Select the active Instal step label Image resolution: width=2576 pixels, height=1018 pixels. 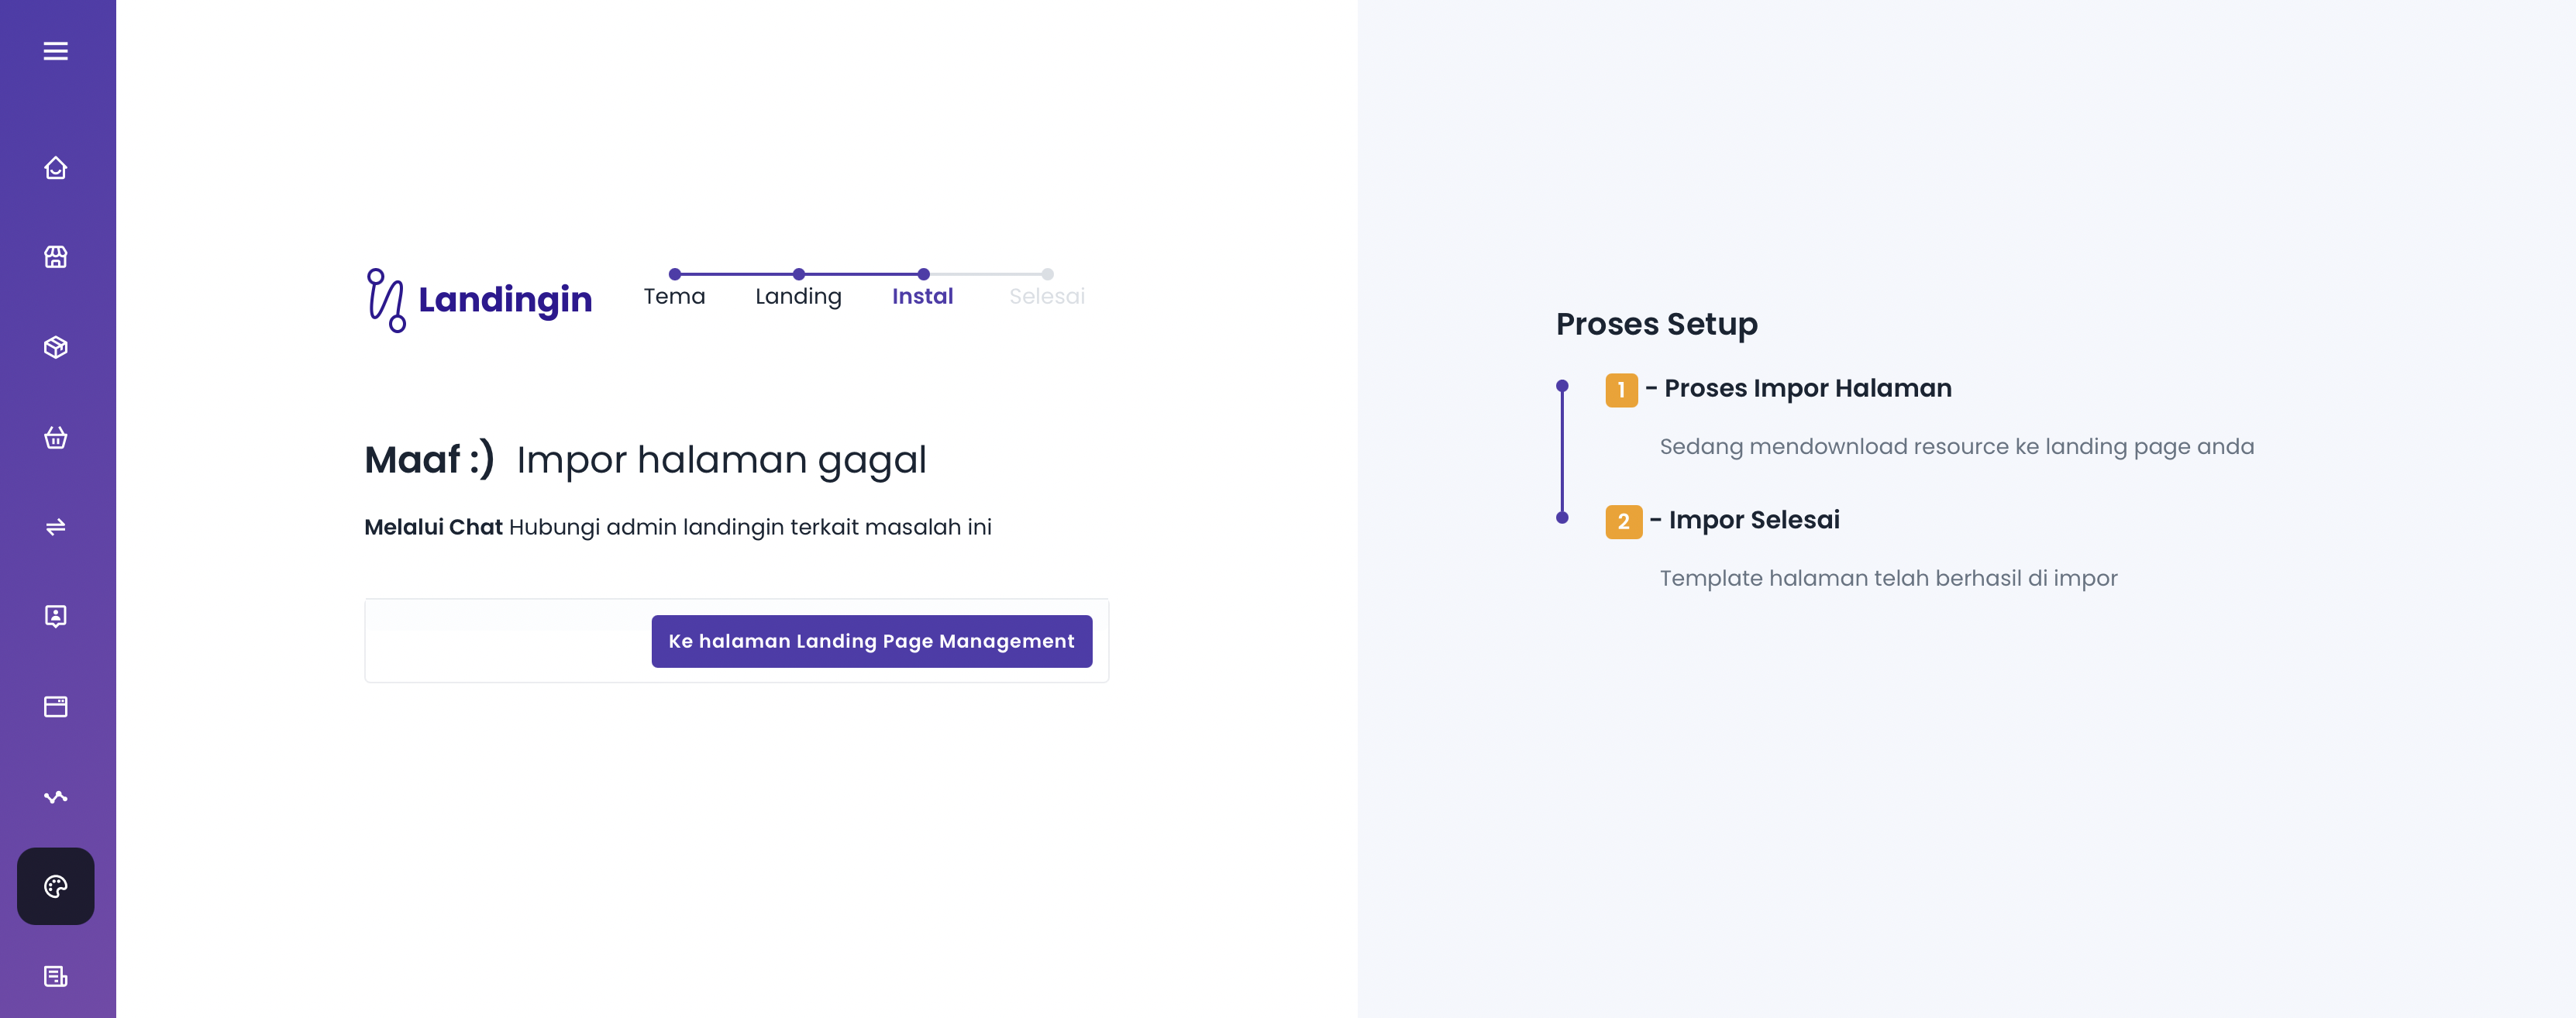pos(922,296)
